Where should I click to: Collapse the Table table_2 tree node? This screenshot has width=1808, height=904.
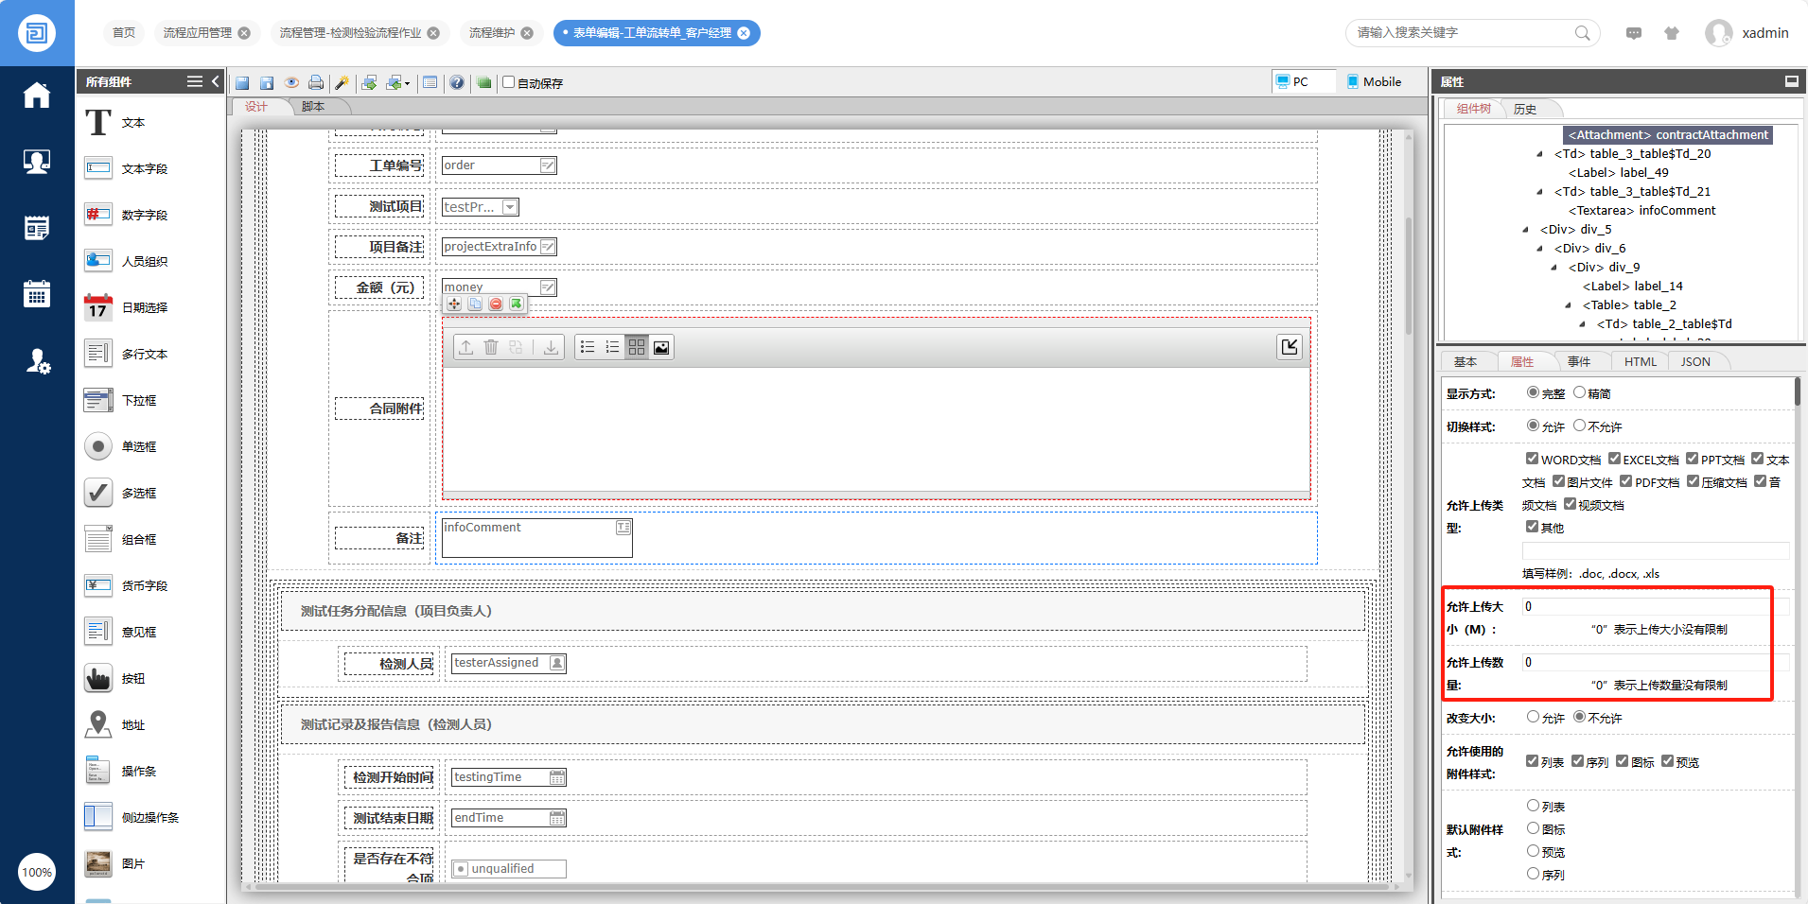pos(1568,305)
